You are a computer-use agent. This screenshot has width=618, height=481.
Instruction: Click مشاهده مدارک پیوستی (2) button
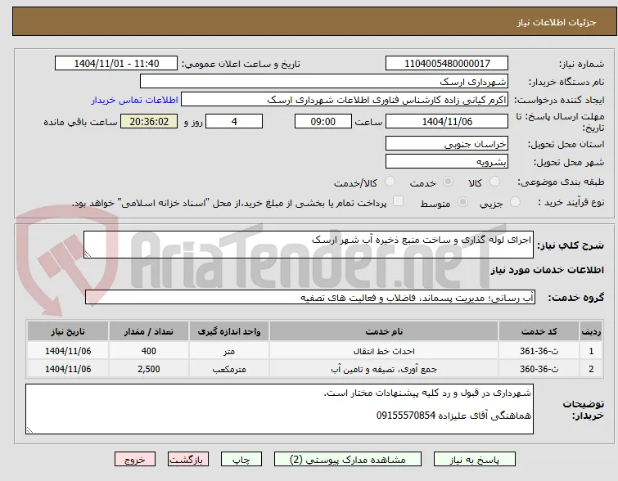pos(348,460)
